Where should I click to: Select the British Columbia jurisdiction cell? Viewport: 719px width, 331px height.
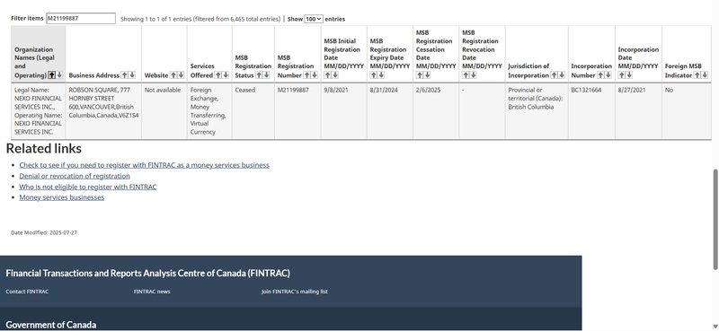coord(537,111)
